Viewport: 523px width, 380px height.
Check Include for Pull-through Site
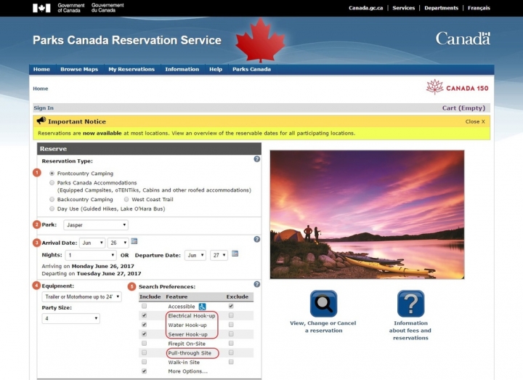click(144, 352)
